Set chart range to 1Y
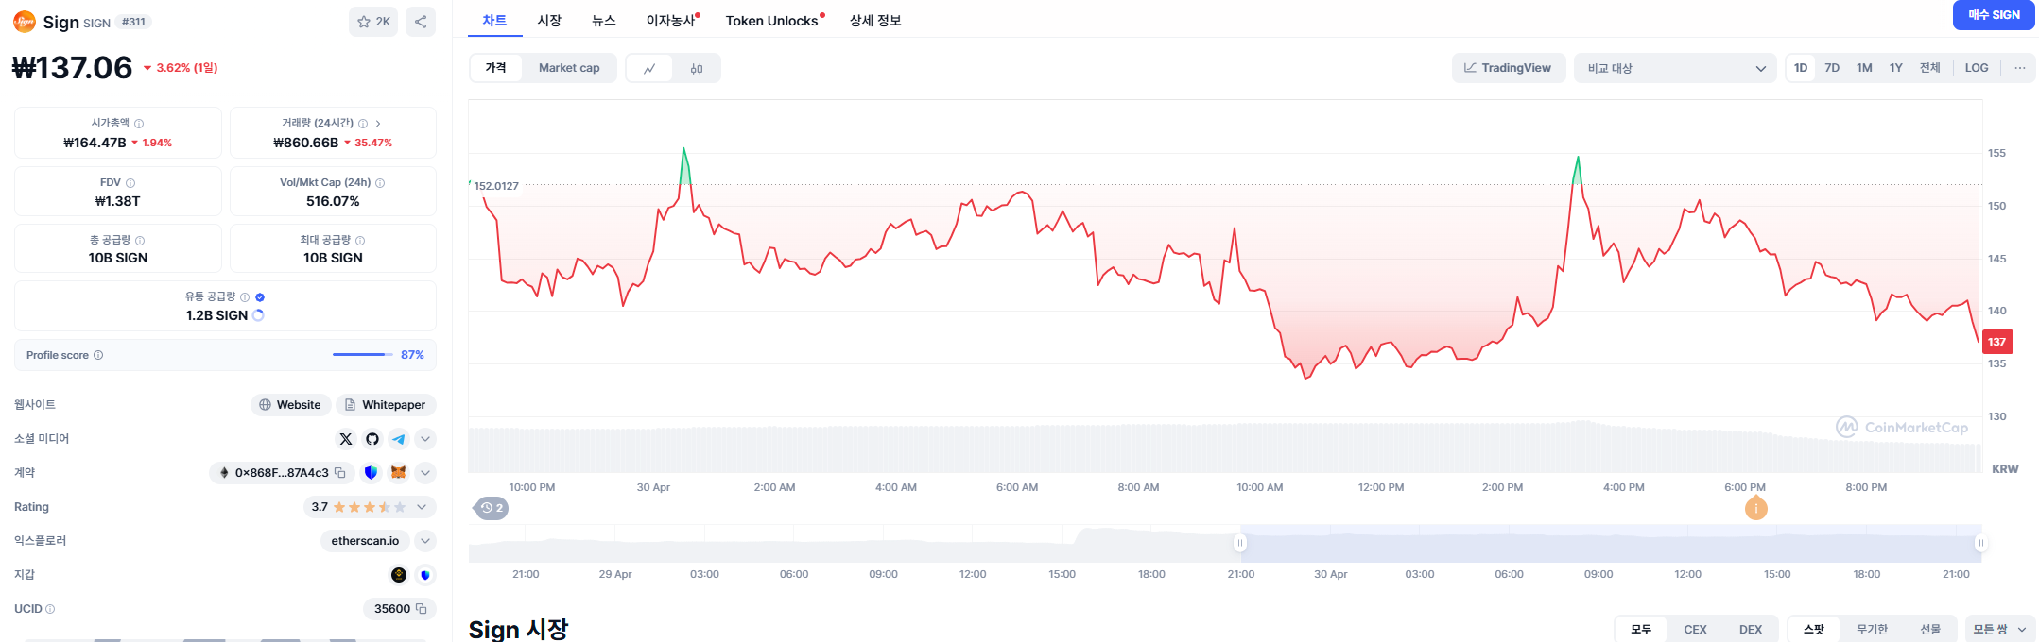The width and height of the screenshot is (2039, 642). click(1896, 68)
